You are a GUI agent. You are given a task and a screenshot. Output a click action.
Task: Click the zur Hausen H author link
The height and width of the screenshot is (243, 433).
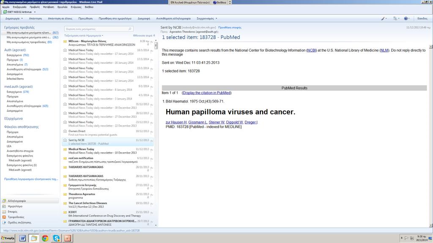click(176, 122)
